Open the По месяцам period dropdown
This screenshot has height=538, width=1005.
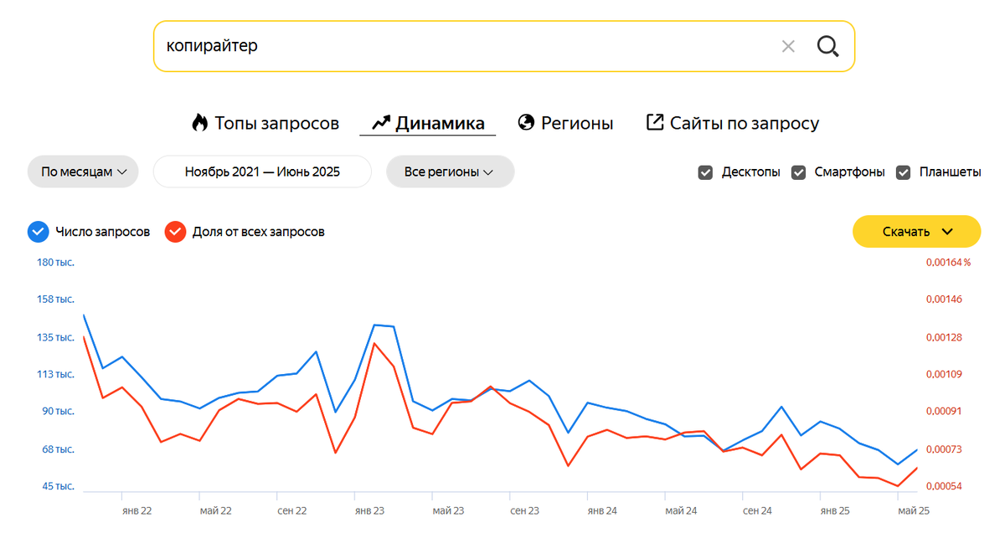[x=84, y=172]
